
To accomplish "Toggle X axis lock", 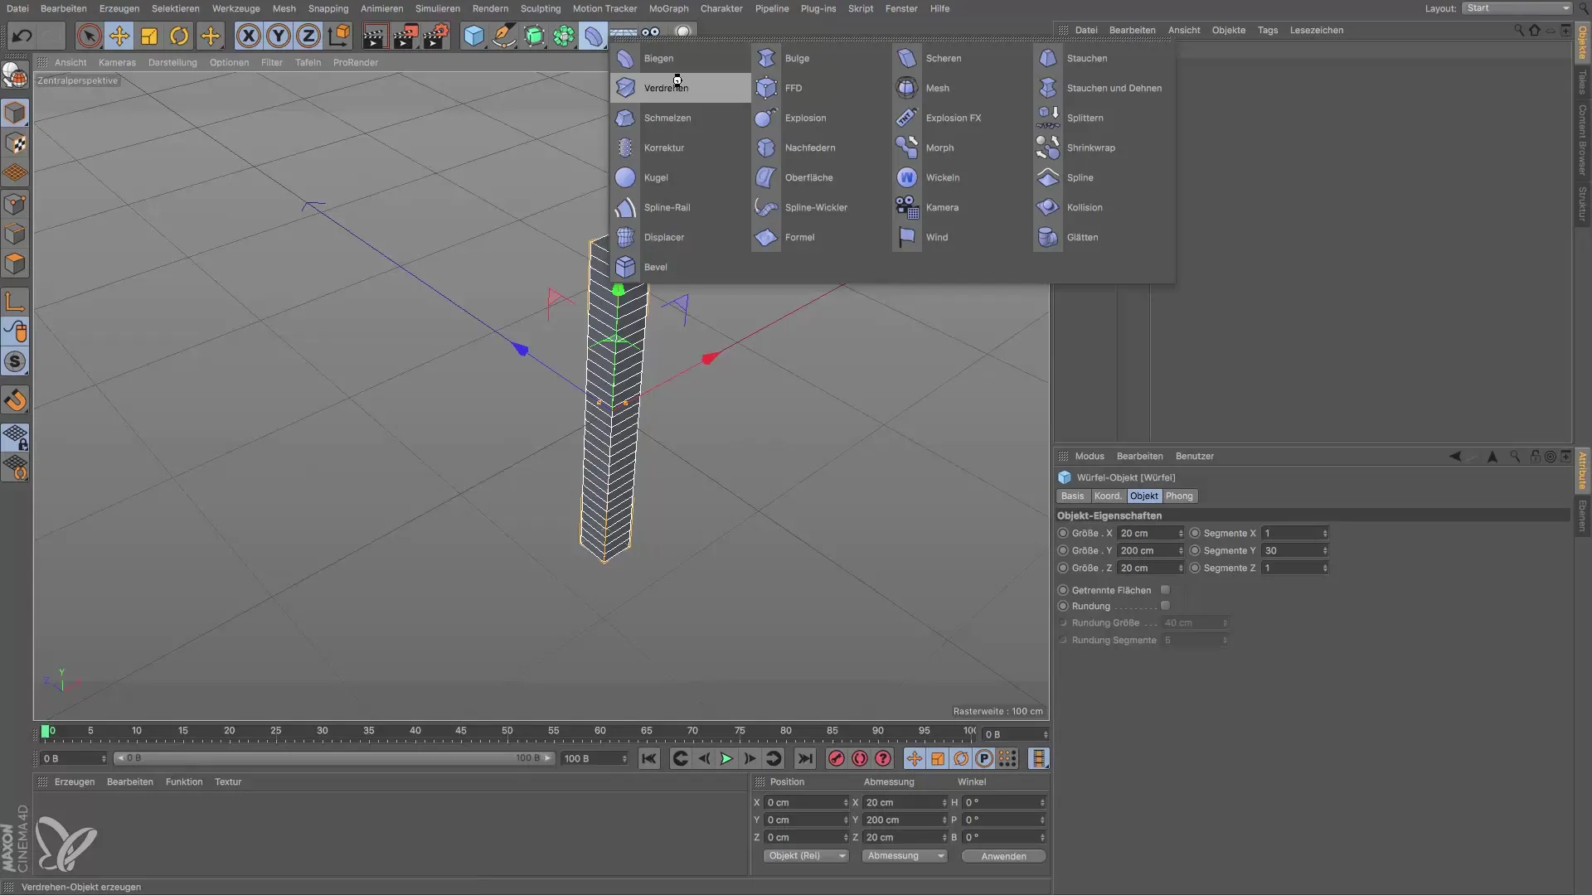I will coord(248,36).
